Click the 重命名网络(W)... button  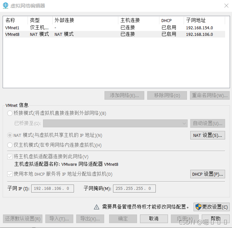(210, 95)
